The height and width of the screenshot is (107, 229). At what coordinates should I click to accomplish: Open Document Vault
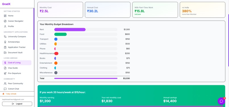tap(17, 53)
